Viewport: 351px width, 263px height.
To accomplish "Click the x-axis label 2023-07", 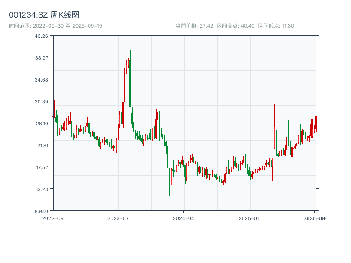I will (118, 218).
